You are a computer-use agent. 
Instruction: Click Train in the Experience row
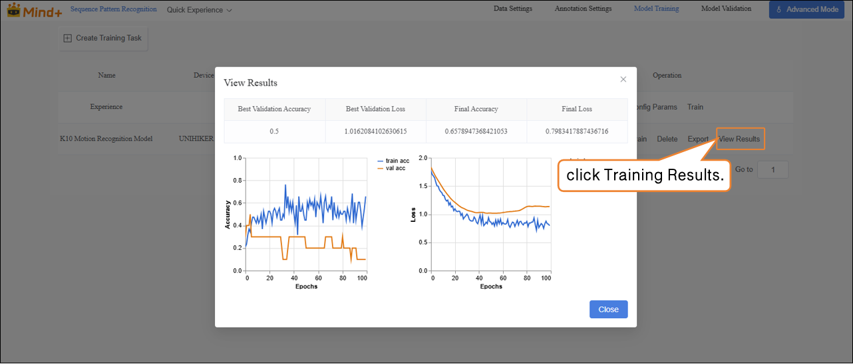(x=695, y=107)
